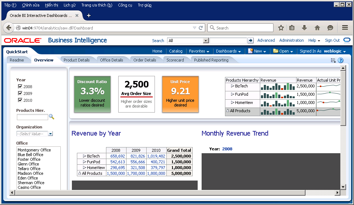Open the Organization Select Value dropdown
The height and width of the screenshot is (205, 354).
50,133
